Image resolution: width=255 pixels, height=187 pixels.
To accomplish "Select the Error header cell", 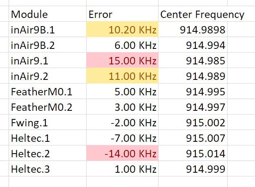I will point(122,14).
